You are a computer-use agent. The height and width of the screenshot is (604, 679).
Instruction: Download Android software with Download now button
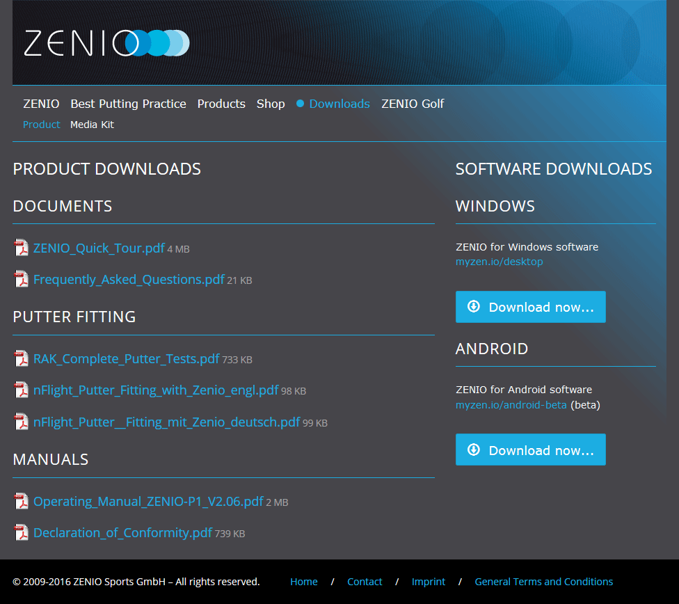point(530,450)
